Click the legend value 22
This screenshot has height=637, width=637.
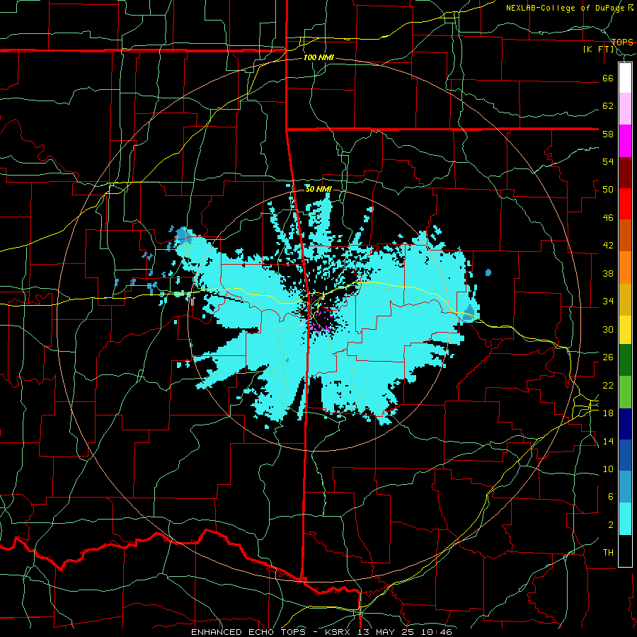click(x=608, y=385)
